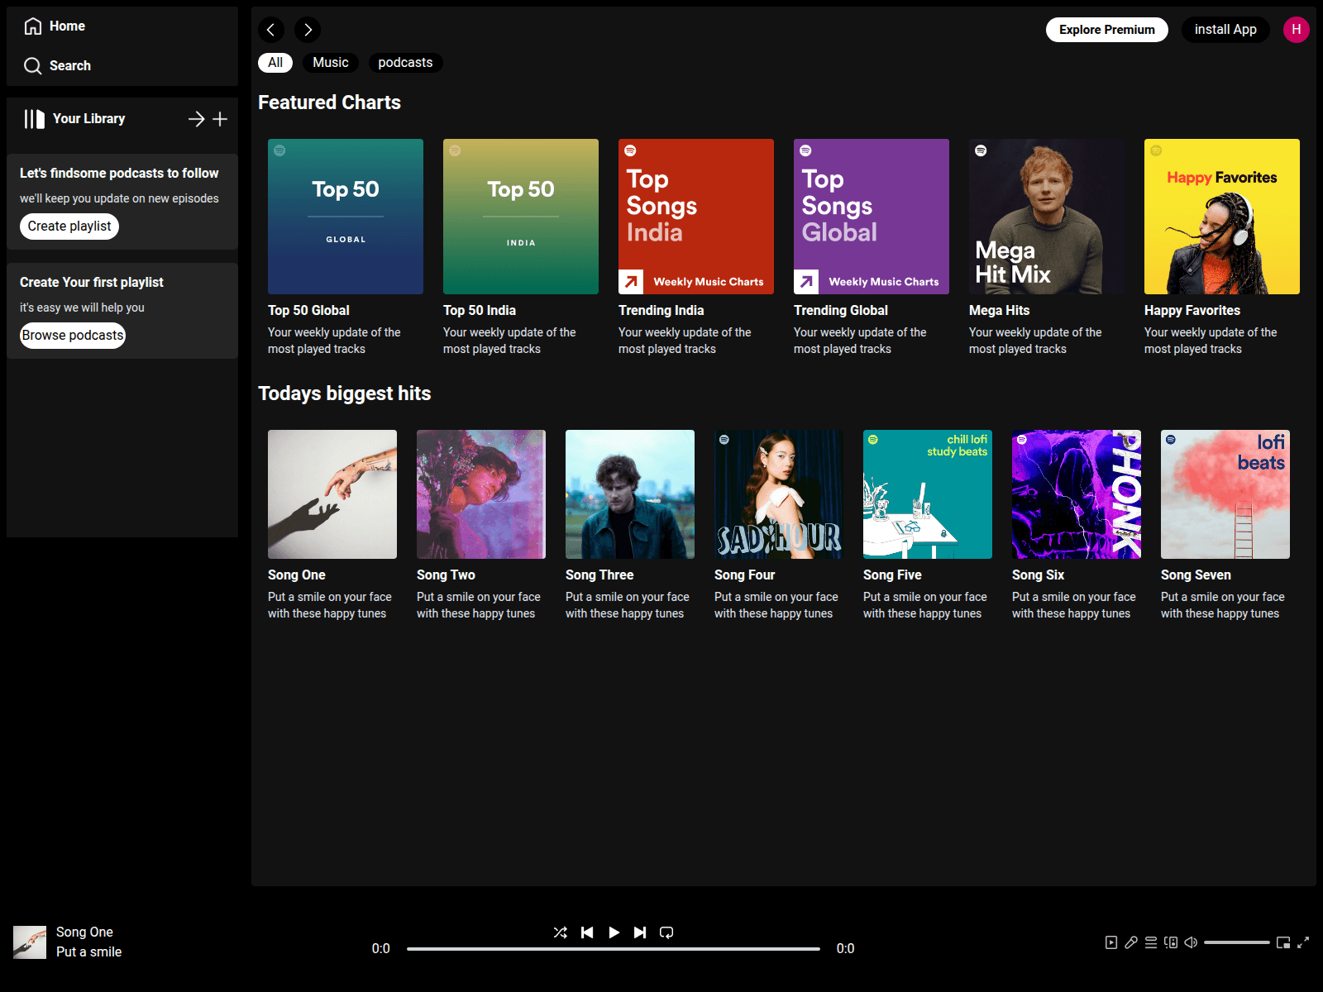Open the playback queue icon
The image size is (1323, 992).
pos(1151,942)
